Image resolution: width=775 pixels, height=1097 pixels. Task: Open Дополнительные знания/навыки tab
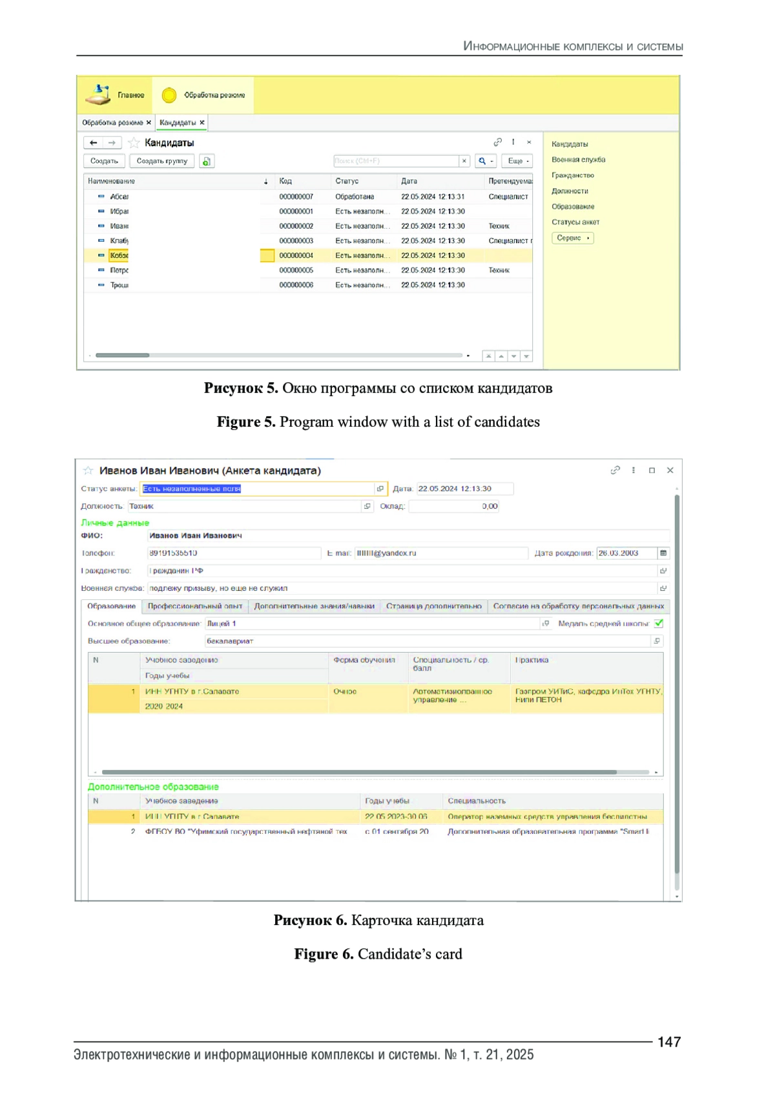pyautogui.click(x=314, y=606)
